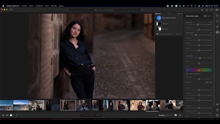The width and height of the screenshot is (220, 124).
Task: Toggle the curves visibility eye icon
Action: pyautogui.click(x=211, y=82)
